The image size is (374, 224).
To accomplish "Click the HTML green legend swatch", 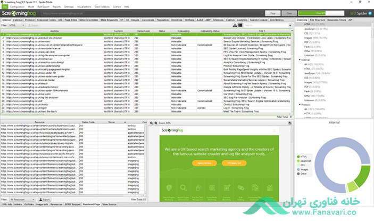I will pyautogui.click(x=298, y=157).
